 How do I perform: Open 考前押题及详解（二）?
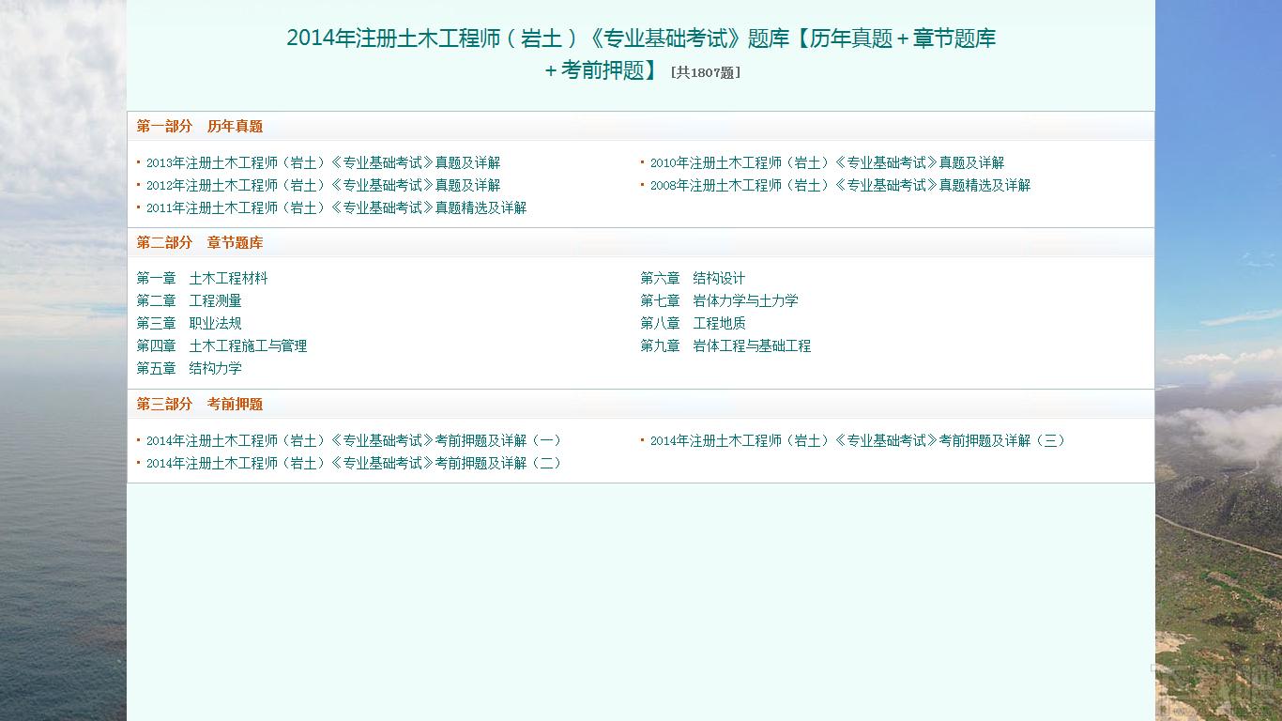coord(354,463)
